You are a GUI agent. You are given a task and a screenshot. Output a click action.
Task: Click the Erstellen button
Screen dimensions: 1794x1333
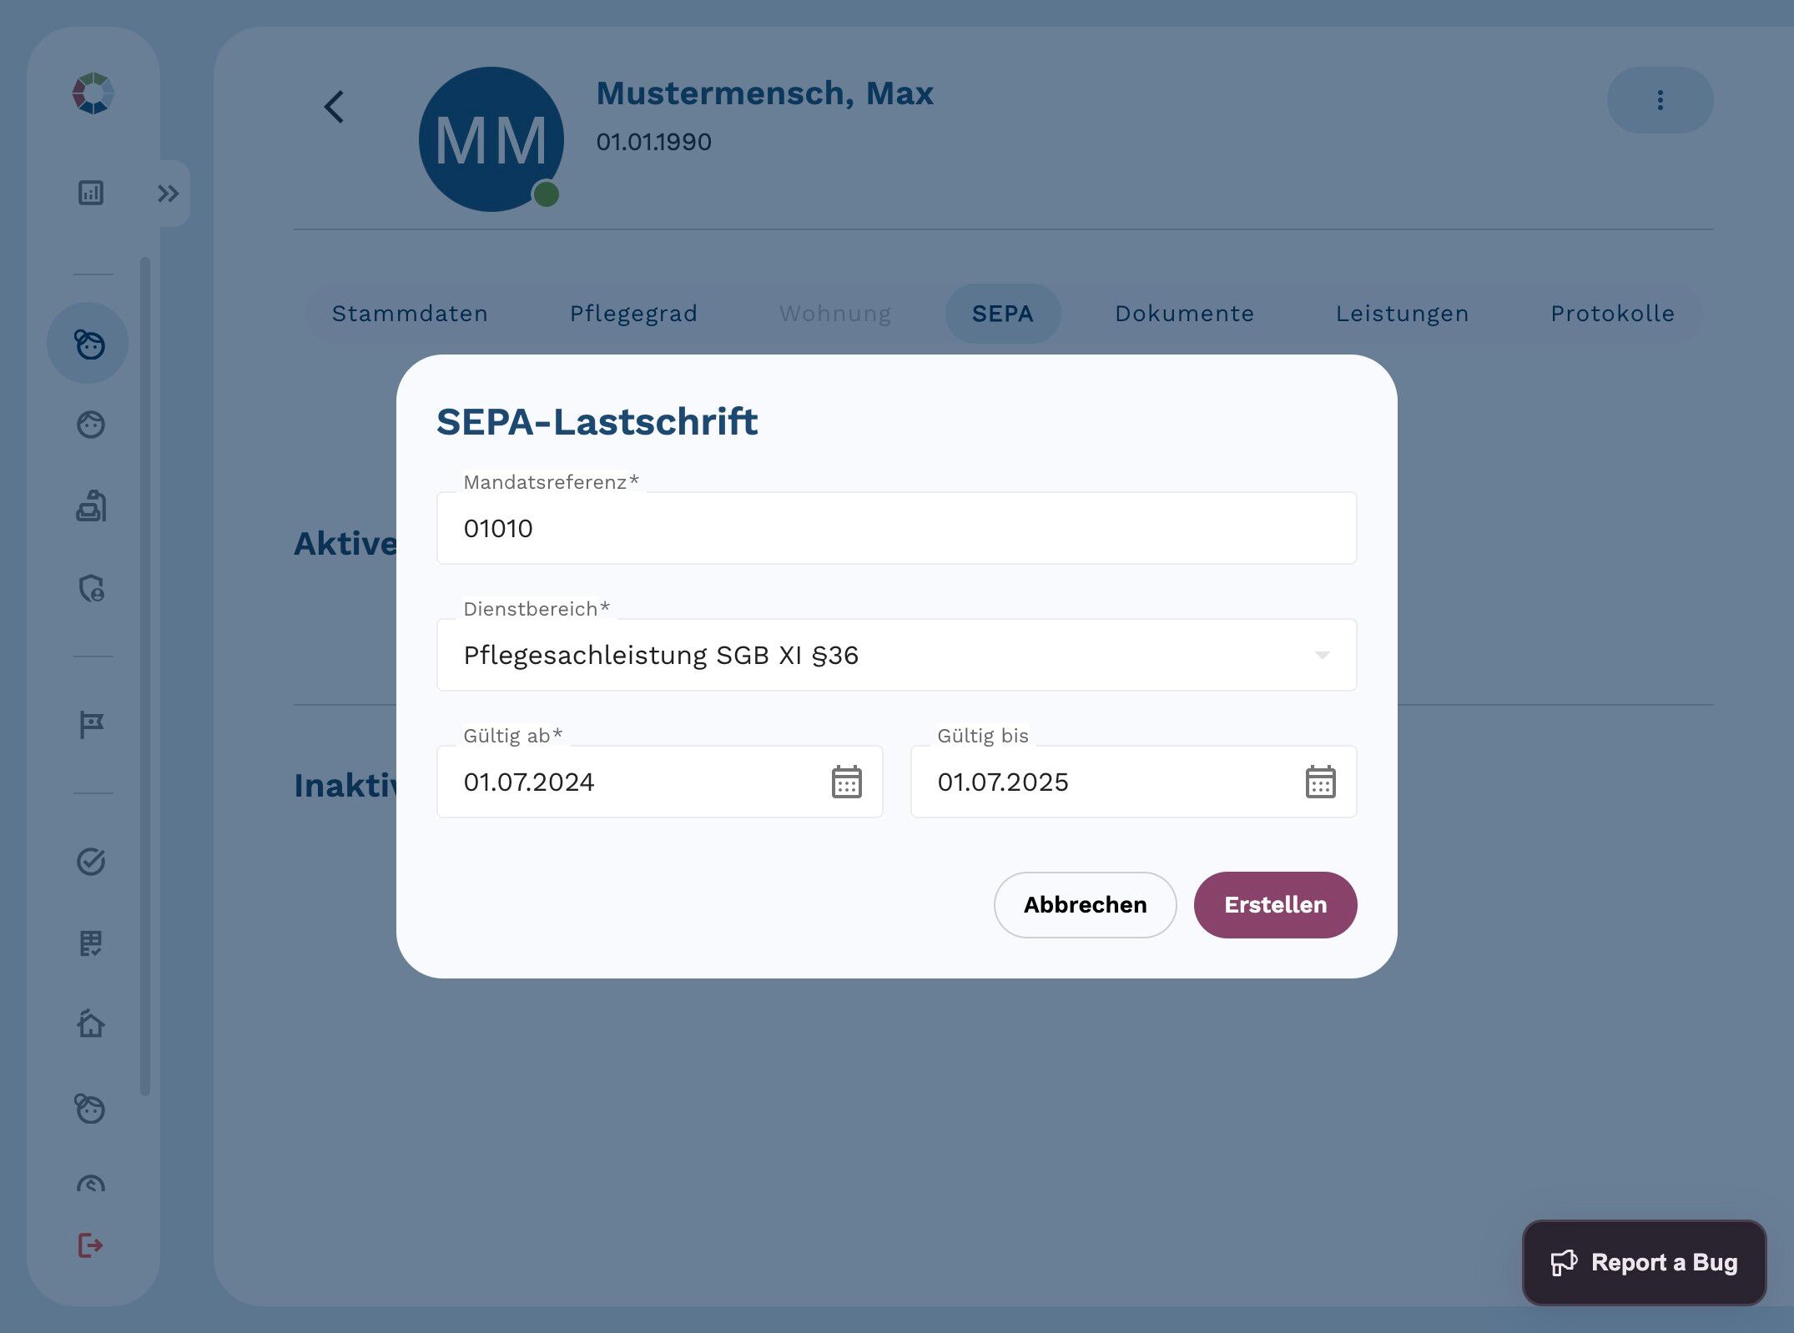[1274, 904]
